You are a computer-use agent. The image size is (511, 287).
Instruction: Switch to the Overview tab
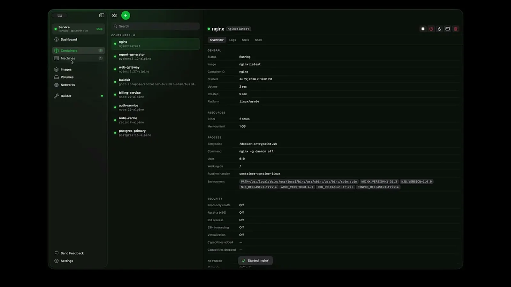tap(217, 40)
